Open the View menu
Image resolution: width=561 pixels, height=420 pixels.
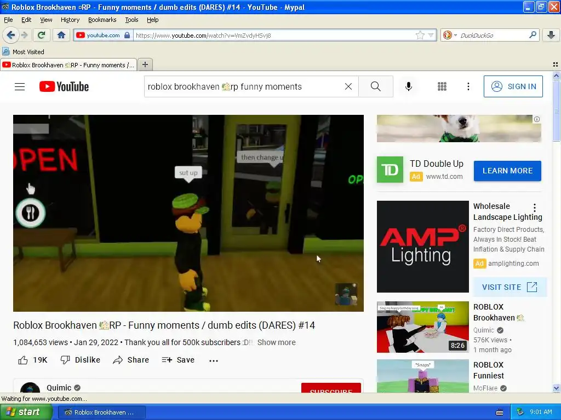46,20
